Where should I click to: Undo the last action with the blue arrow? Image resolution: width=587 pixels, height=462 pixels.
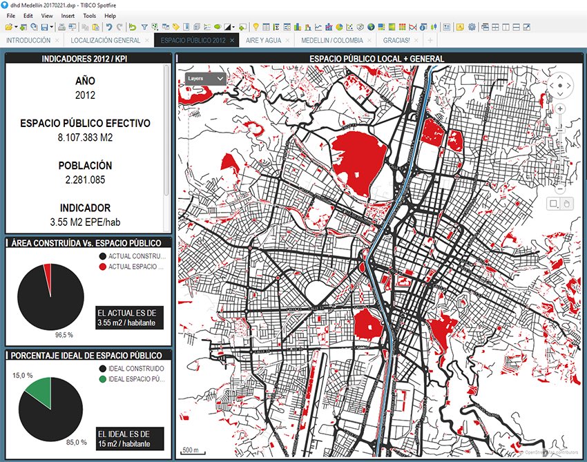coord(109,27)
